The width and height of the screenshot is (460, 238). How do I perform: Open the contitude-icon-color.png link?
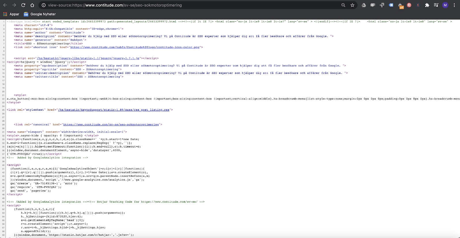point(135,47)
